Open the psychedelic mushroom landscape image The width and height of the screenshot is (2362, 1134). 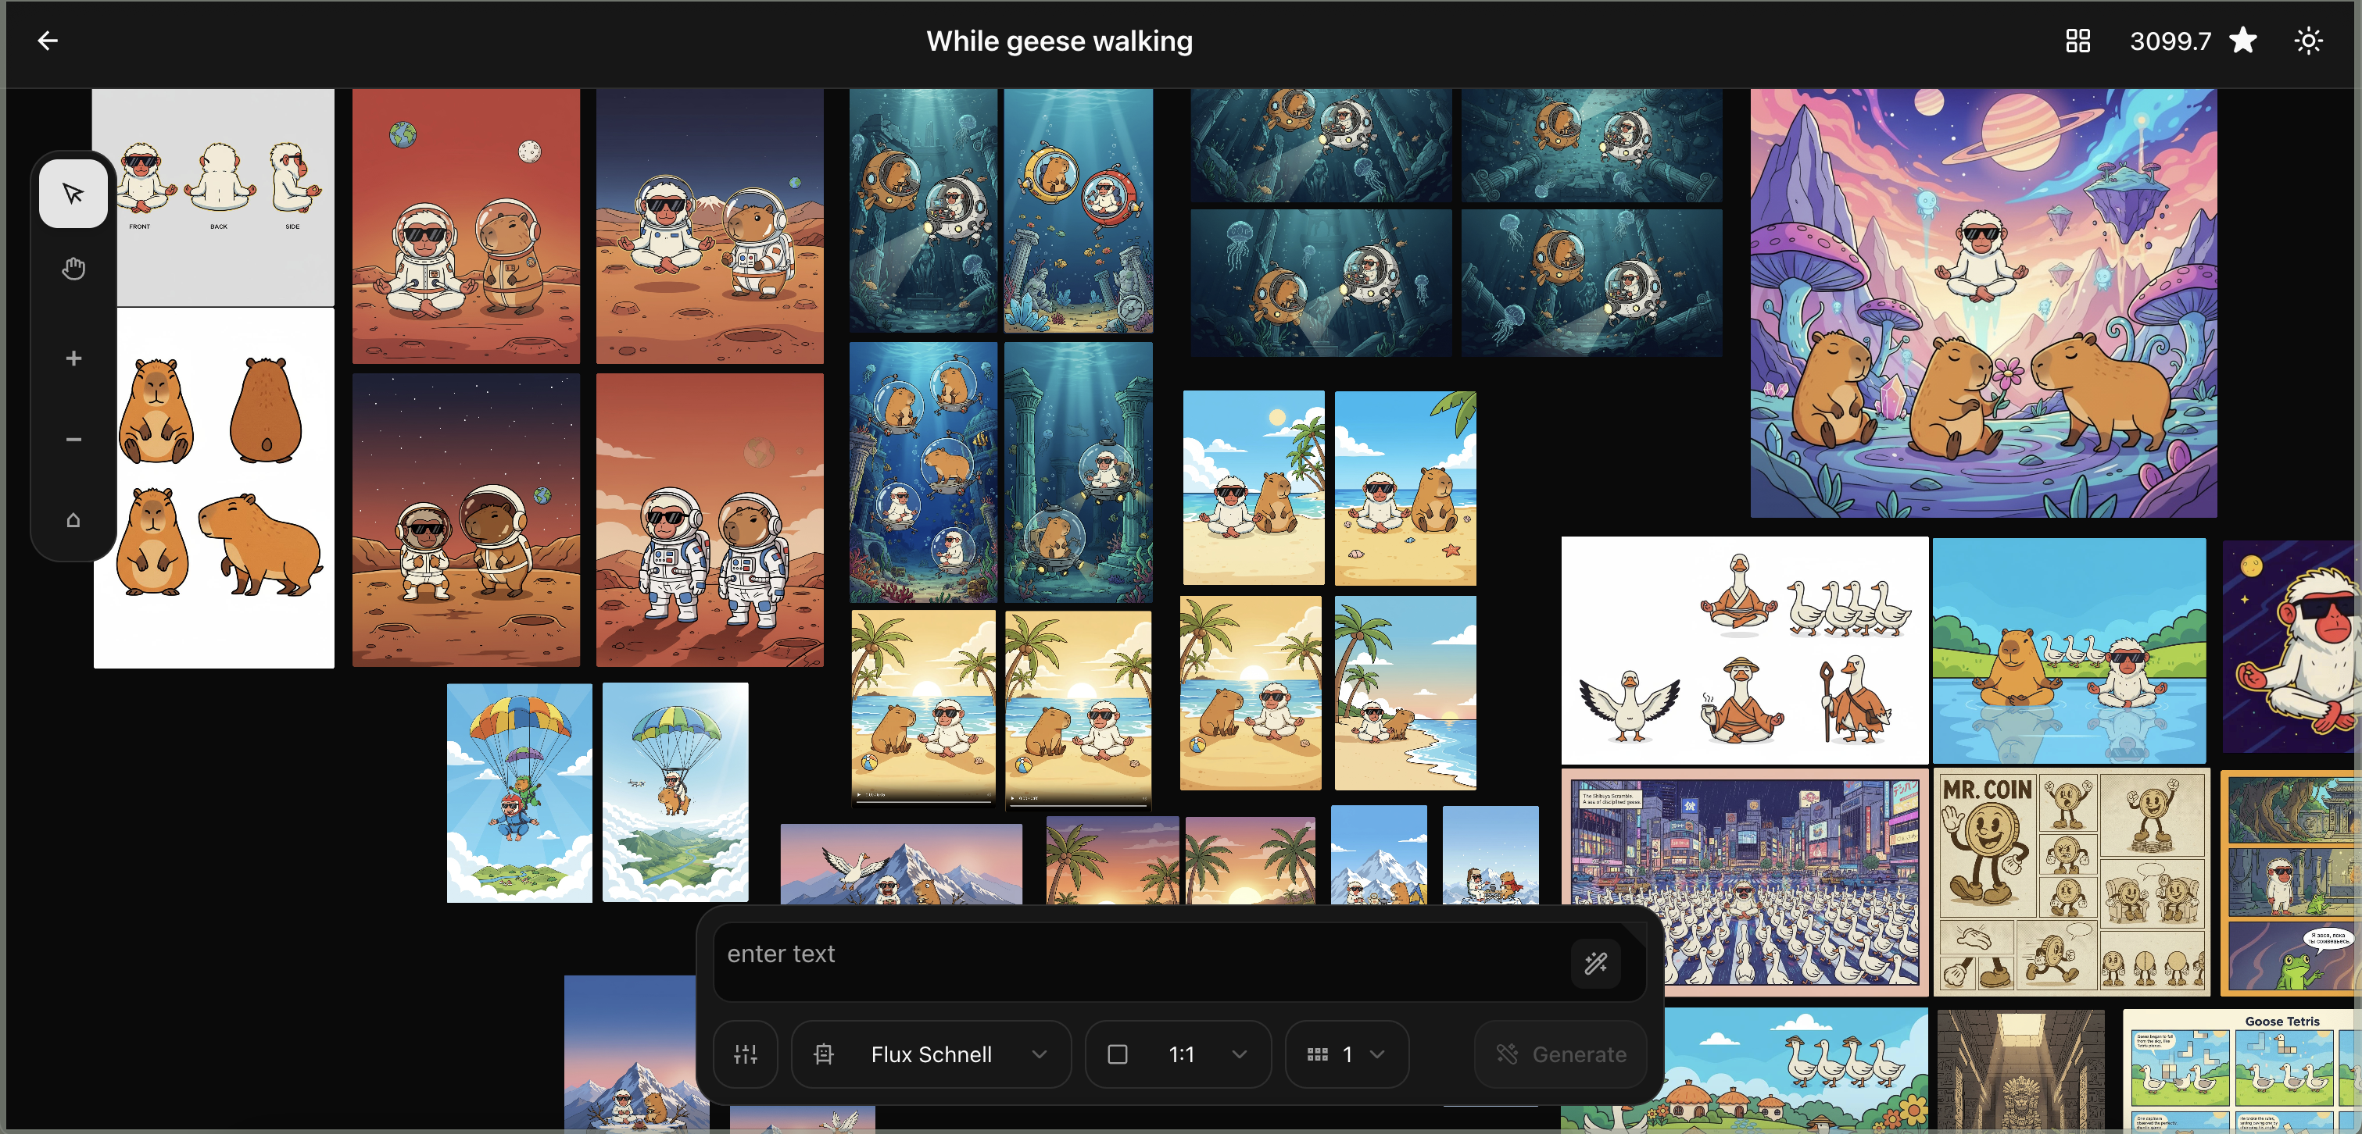pos(1982,302)
